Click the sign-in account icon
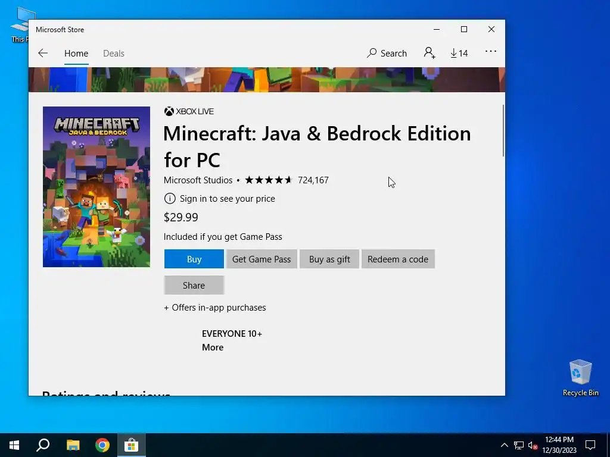The height and width of the screenshot is (457, 610). pyautogui.click(x=430, y=53)
